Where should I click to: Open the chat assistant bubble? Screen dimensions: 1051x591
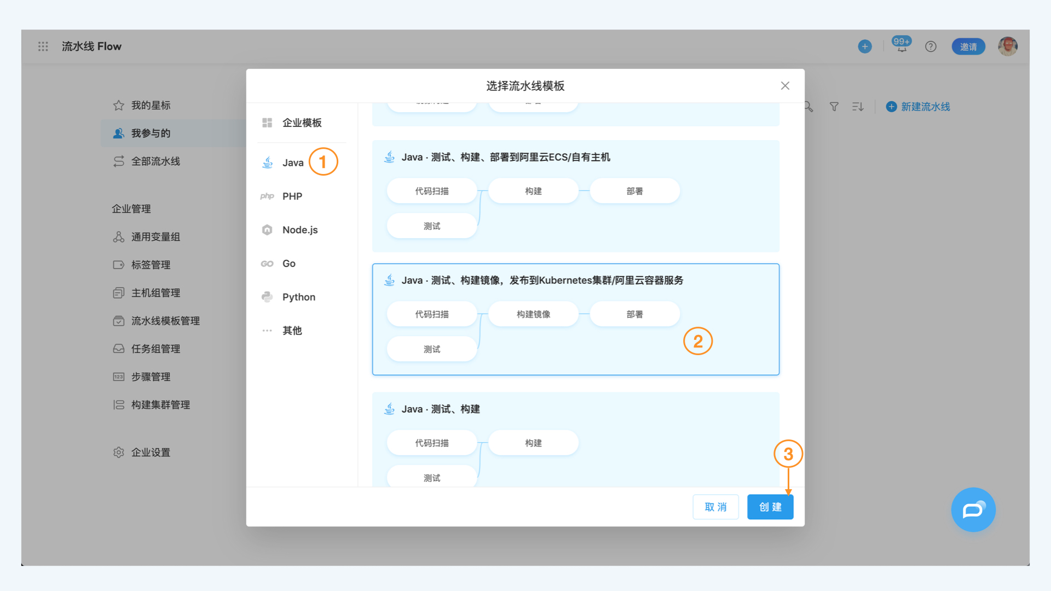[x=973, y=509]
